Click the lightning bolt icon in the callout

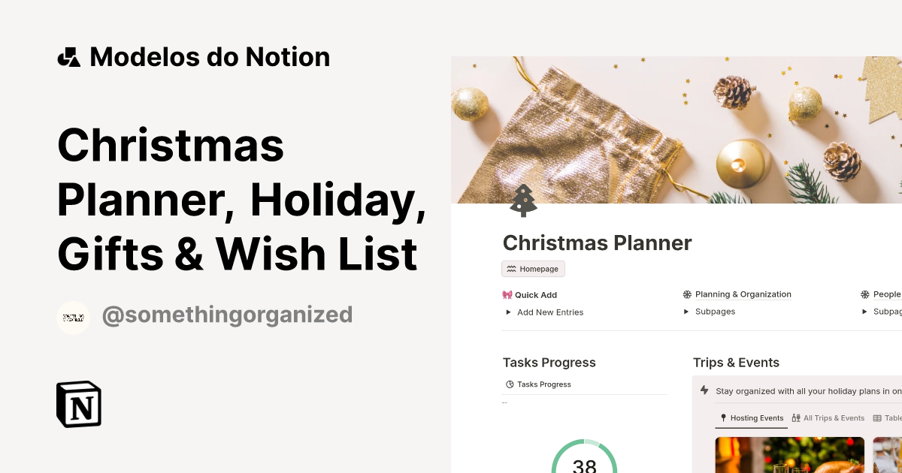click(704, 390)
